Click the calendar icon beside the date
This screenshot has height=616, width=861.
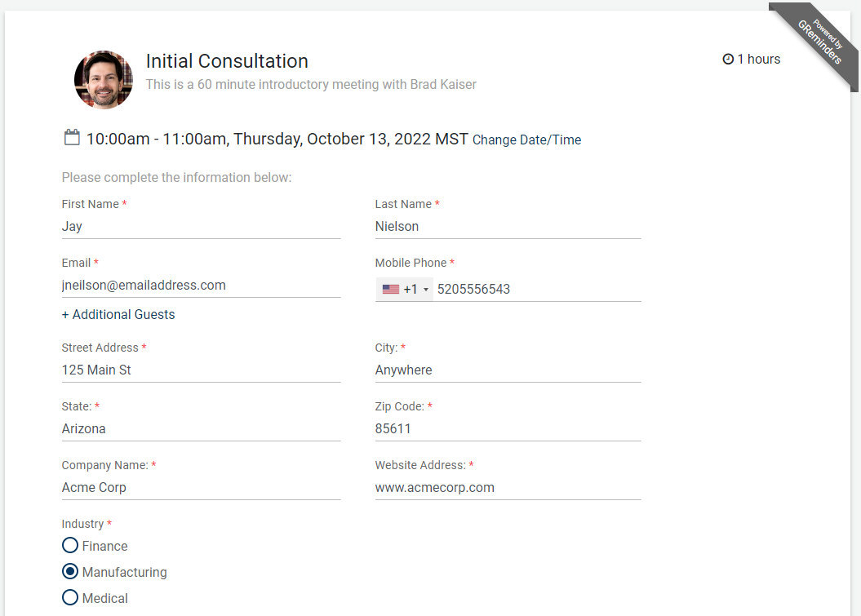72,137
